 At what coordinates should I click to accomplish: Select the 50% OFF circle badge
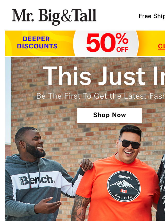(x=106, y=43)
